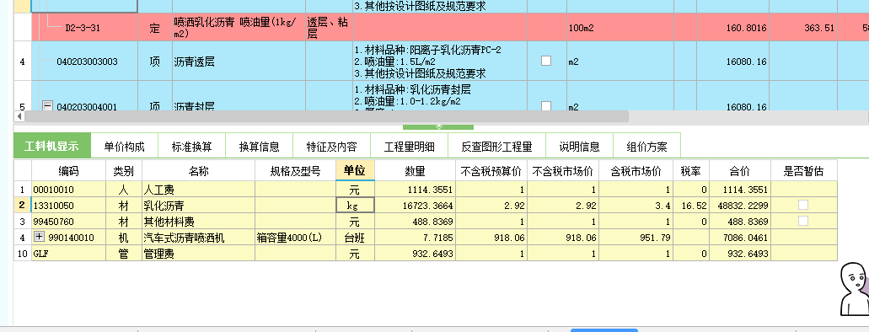869x332 pixels.
Task: Click row number 4 header in the upper table
Action: 22,62
